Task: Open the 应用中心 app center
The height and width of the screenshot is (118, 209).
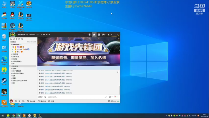Action: 112,101
